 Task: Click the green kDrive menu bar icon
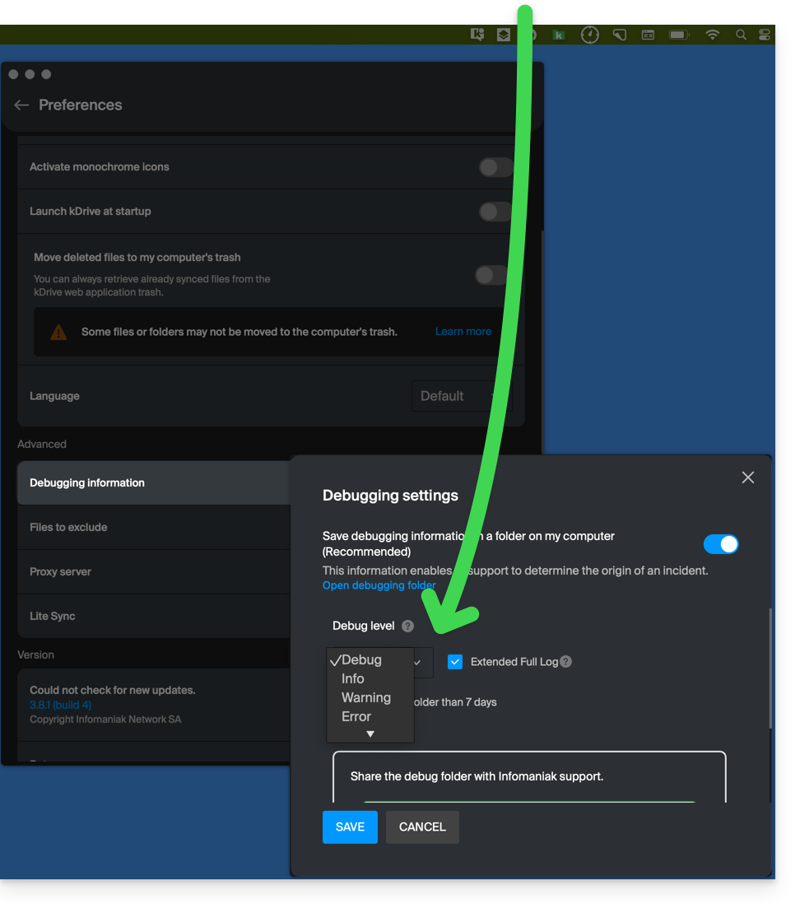559,35
